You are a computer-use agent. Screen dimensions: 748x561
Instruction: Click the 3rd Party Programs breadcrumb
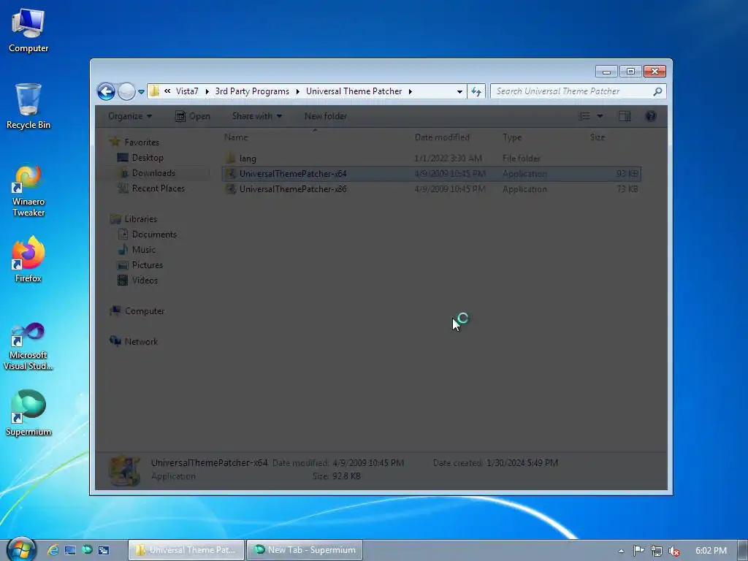coord(252,91)
